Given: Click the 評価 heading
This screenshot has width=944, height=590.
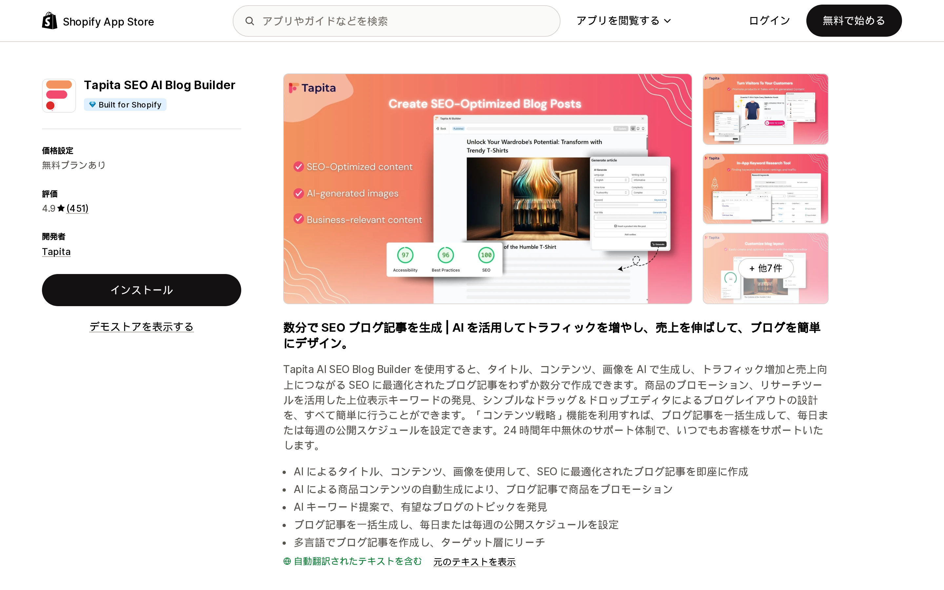Looking at the screenshot, I should coord(50,194).
